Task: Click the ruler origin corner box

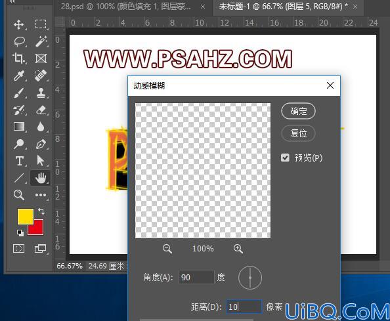Action: pyautogui.click(x=60, y=22)
